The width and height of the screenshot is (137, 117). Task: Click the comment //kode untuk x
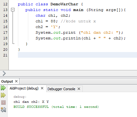[78, 21]
